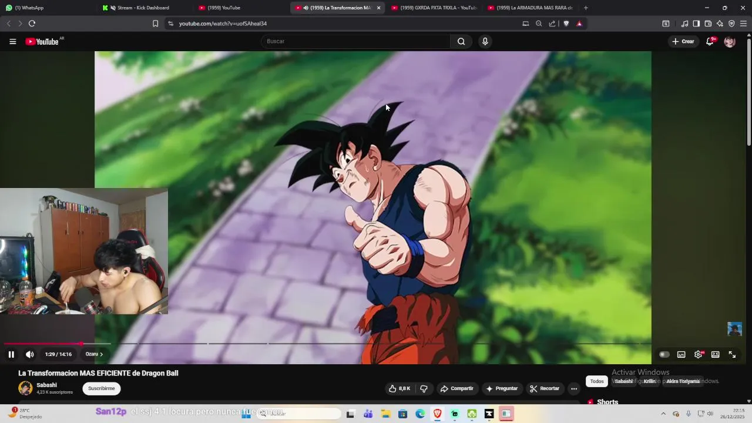The height and width of the screenshot is (423, 752).
Task: Open the Brave main menu hamburger
Action: [743, 23]
